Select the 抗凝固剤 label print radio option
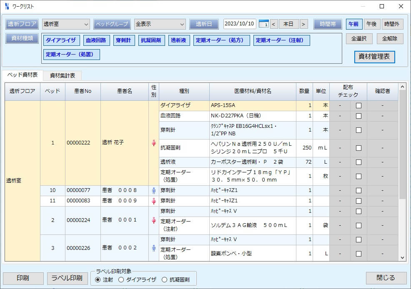Image resolution: width=411 pixels, height=289 pixels. (164, 279)
